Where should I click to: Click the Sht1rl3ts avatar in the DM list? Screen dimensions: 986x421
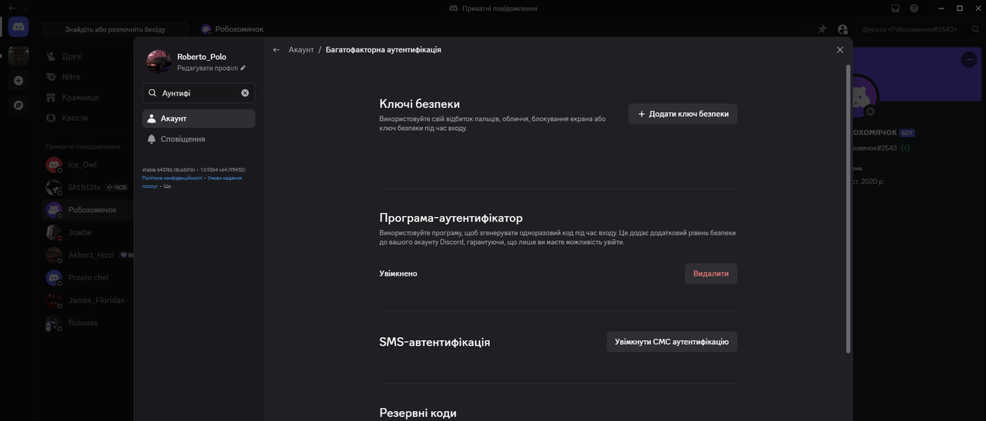click(54, 187)
